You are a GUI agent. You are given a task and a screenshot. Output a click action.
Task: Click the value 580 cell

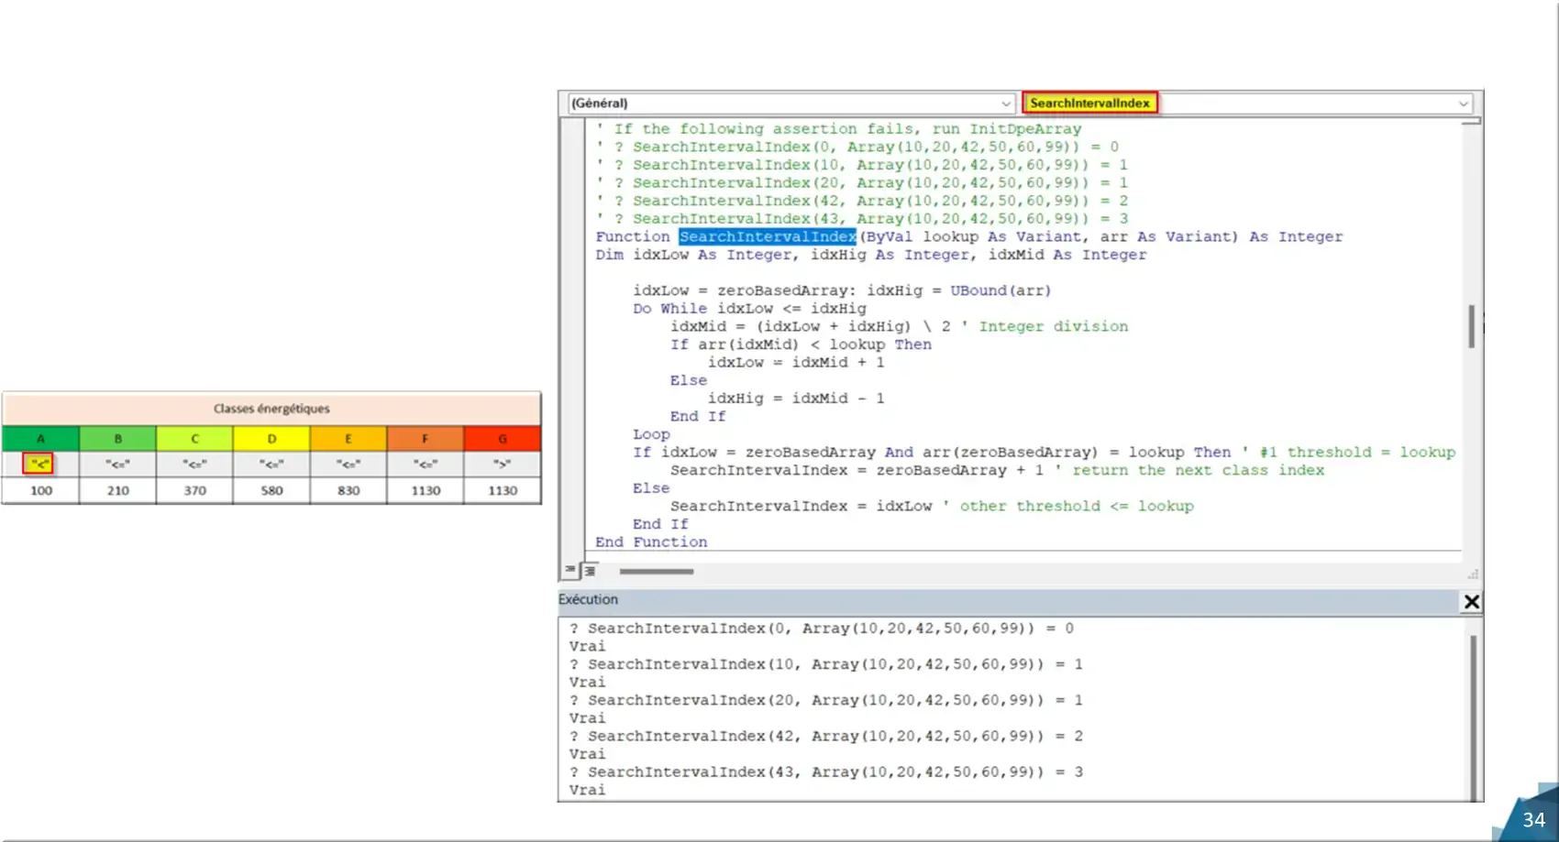tap(271, 490)
